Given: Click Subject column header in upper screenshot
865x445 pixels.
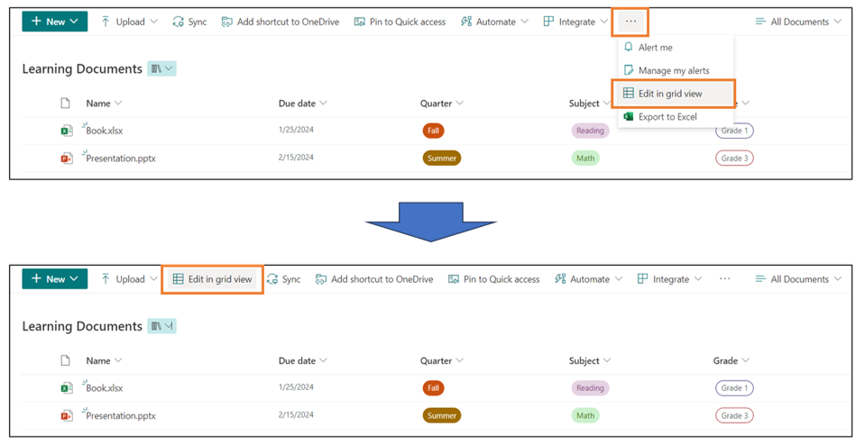Looking at the screenshot, I should 589,103.
